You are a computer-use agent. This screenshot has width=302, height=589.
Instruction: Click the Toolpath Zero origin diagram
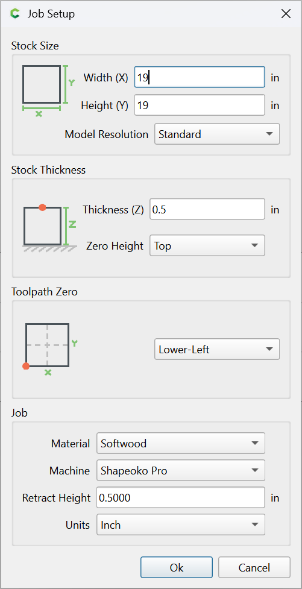click(x=51, y=349)
